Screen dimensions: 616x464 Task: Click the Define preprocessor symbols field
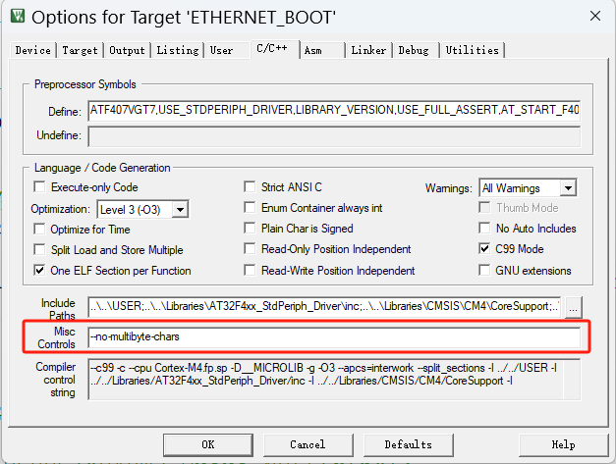[x=334, y=110]
